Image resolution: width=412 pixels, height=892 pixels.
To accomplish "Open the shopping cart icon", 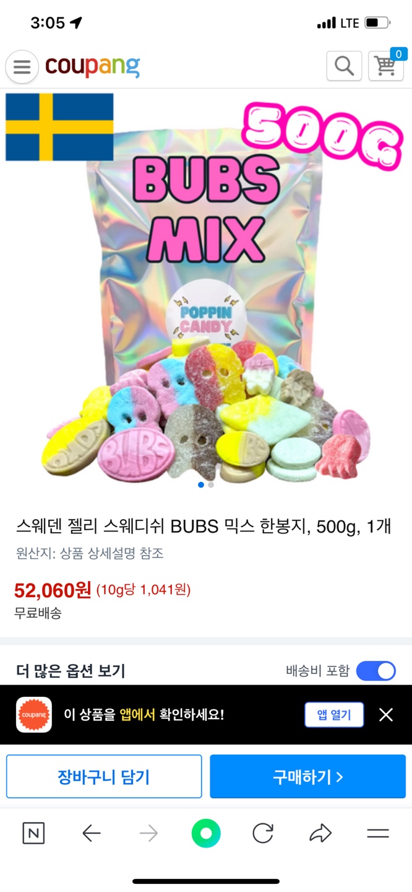I will pos(386,66).
